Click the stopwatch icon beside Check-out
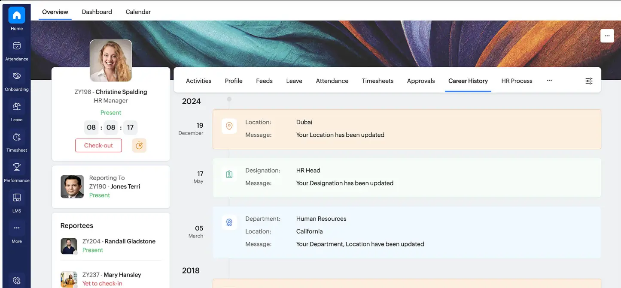621x288 pixels. click(x=139, y=145)
